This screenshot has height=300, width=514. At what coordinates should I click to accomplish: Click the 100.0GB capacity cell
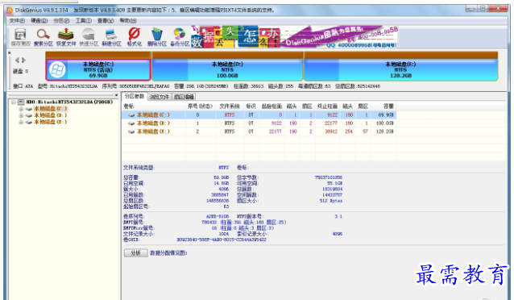385,123
